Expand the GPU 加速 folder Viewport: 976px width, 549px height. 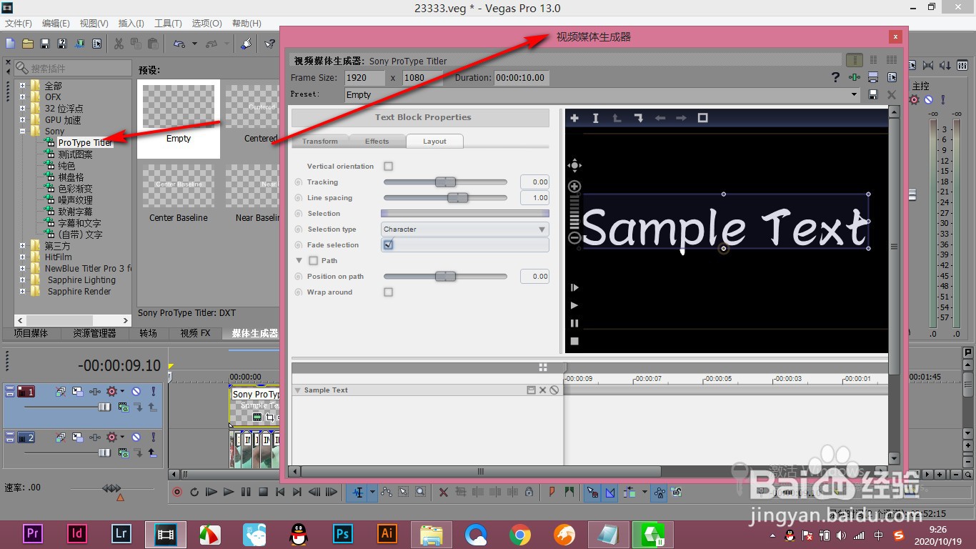pyautogui.click(x=22, y=120)
